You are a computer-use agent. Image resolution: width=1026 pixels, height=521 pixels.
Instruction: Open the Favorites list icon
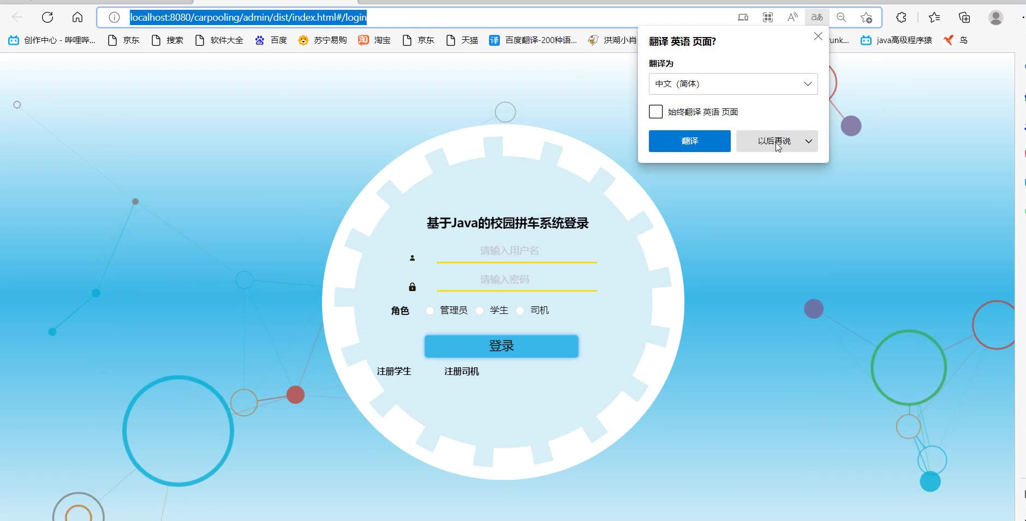pyautogui.click(x=934, y=17)
